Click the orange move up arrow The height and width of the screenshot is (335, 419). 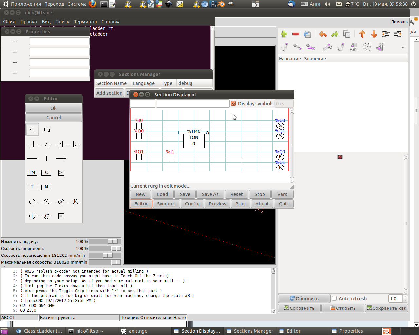click(362, 34)
